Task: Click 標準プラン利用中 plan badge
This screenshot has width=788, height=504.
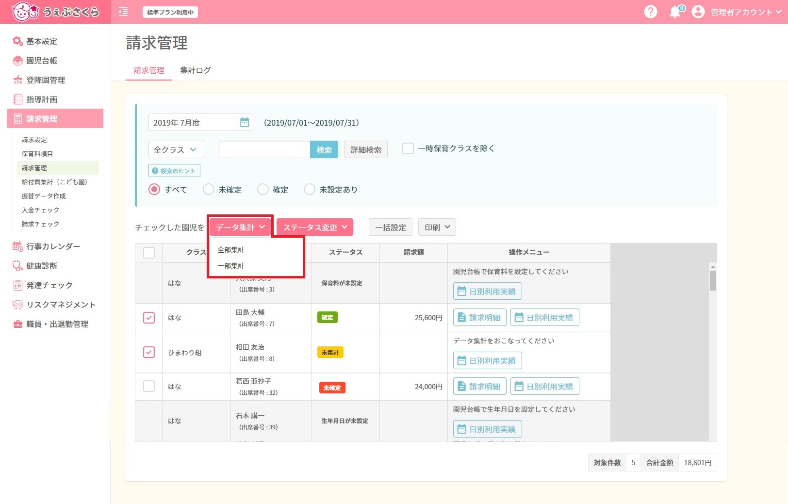Action: tap(170, 12)
